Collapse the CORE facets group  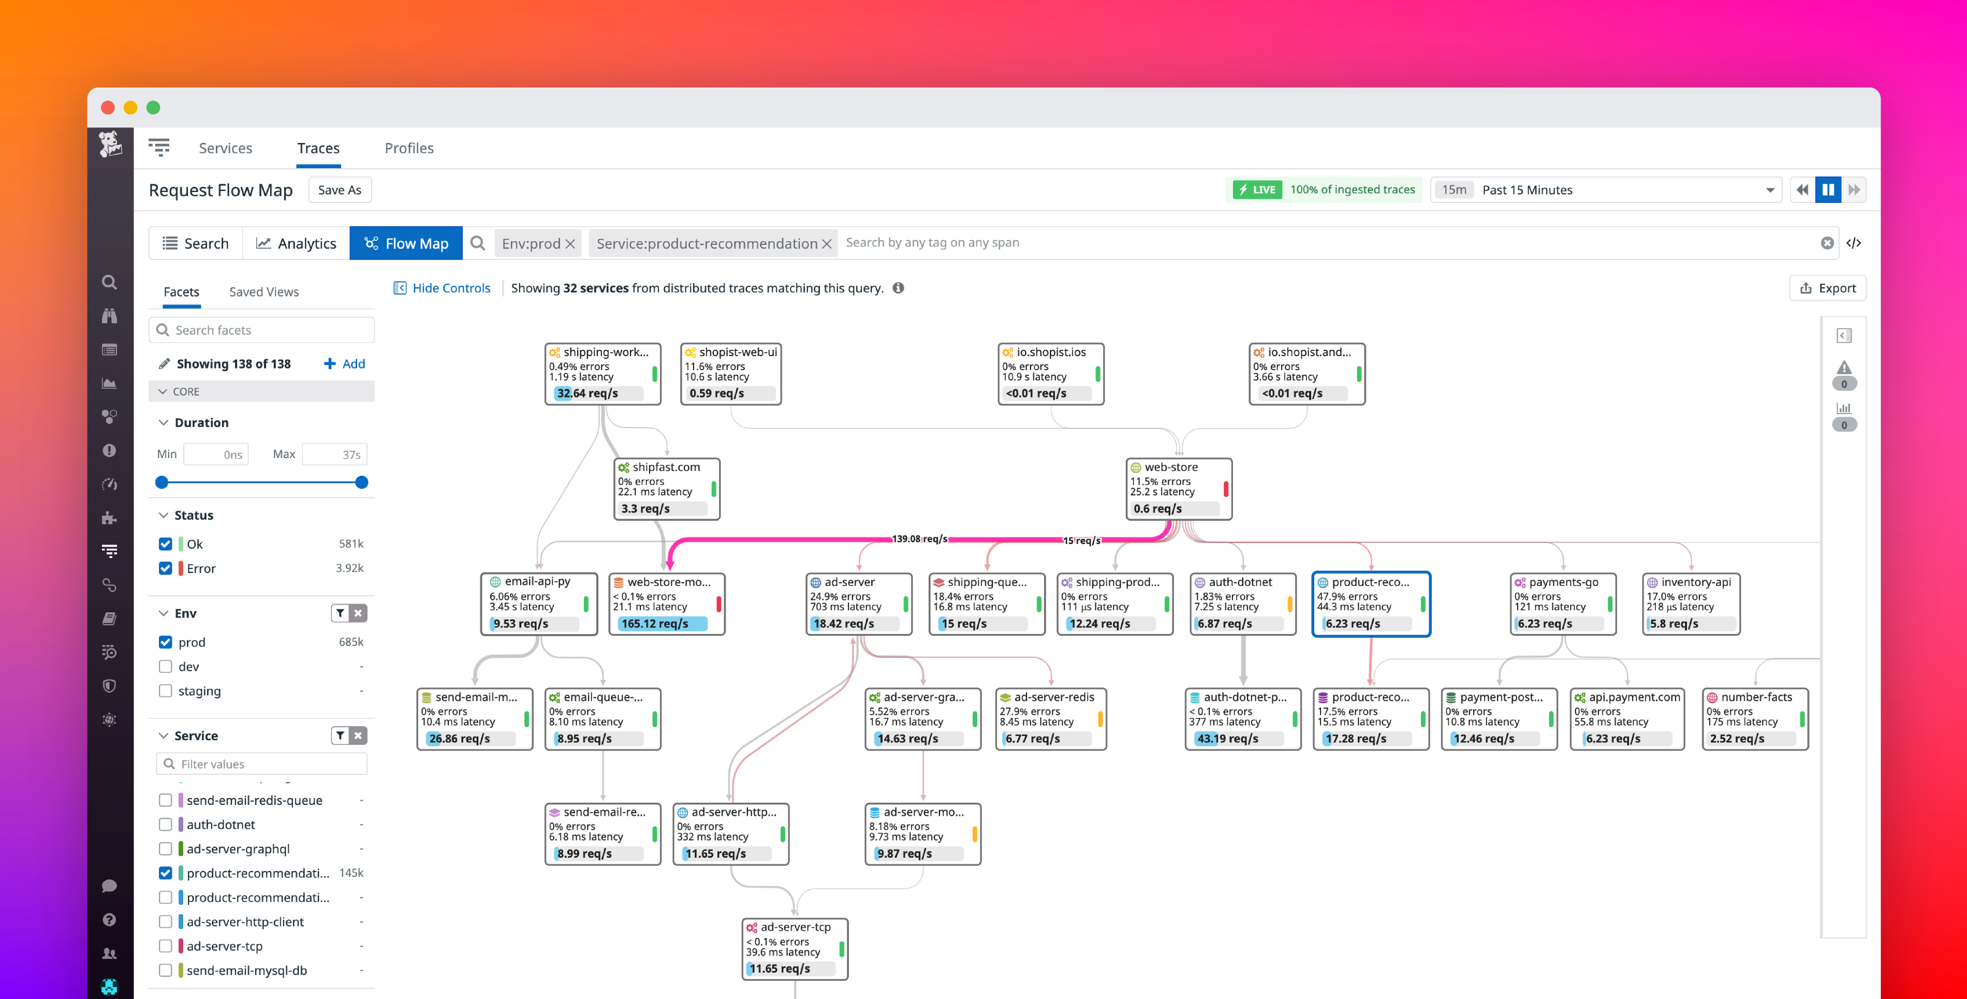[x=163, y=391]
